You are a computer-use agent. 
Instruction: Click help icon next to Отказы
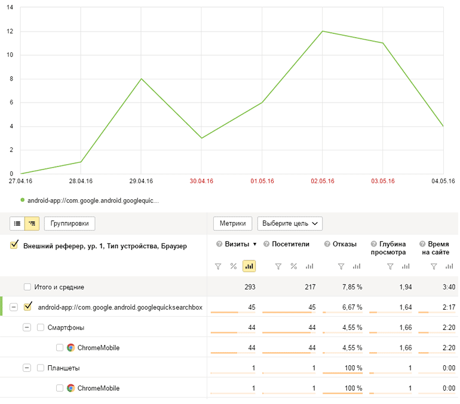coord(327,244)
